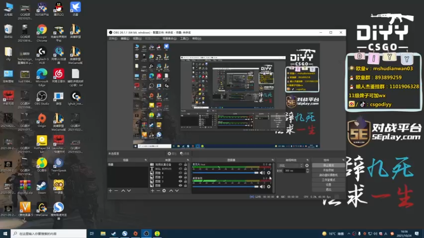
Task: Add a new scene with plus icon
Action: click(110, 190)
